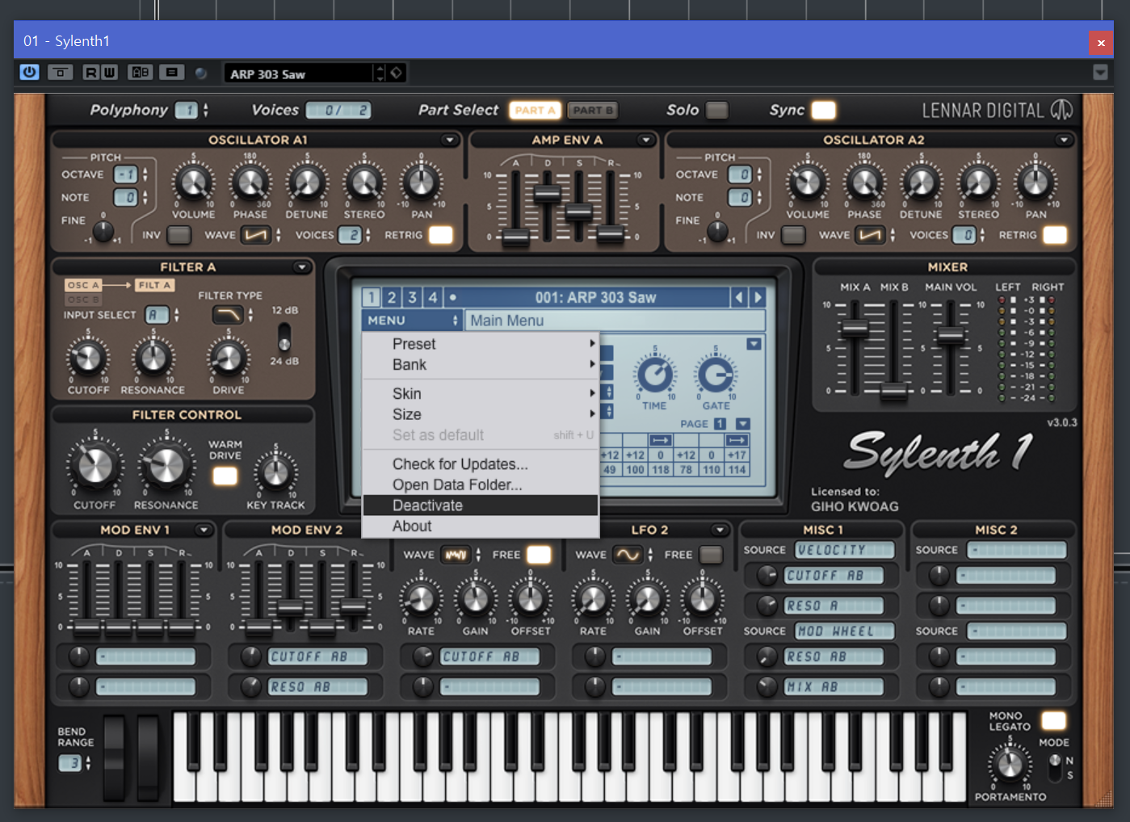
Task: Expand Filter A header dropdown
Action: coord(301,267)
